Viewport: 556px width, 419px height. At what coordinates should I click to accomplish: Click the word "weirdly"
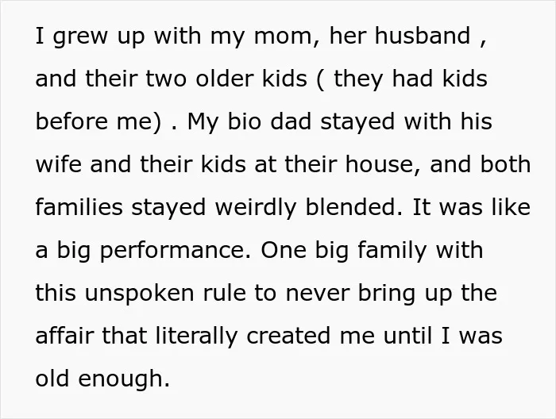[256, 207]
